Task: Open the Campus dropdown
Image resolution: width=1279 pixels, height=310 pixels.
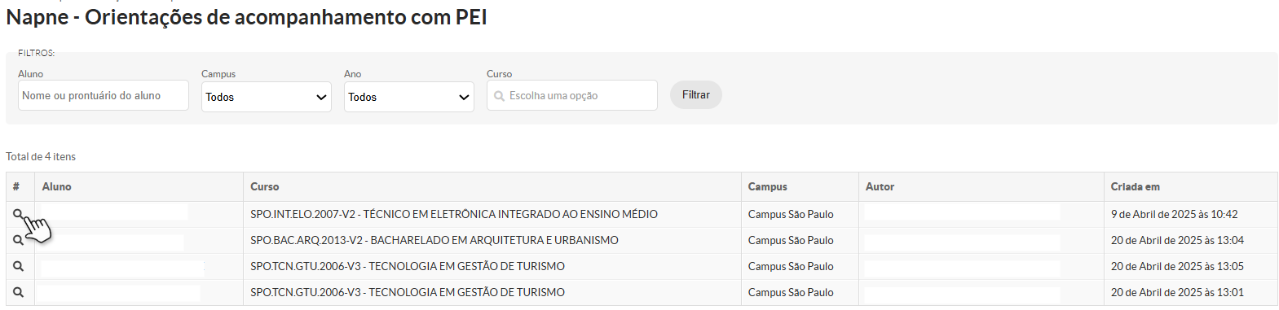Action: click(267, 97)
